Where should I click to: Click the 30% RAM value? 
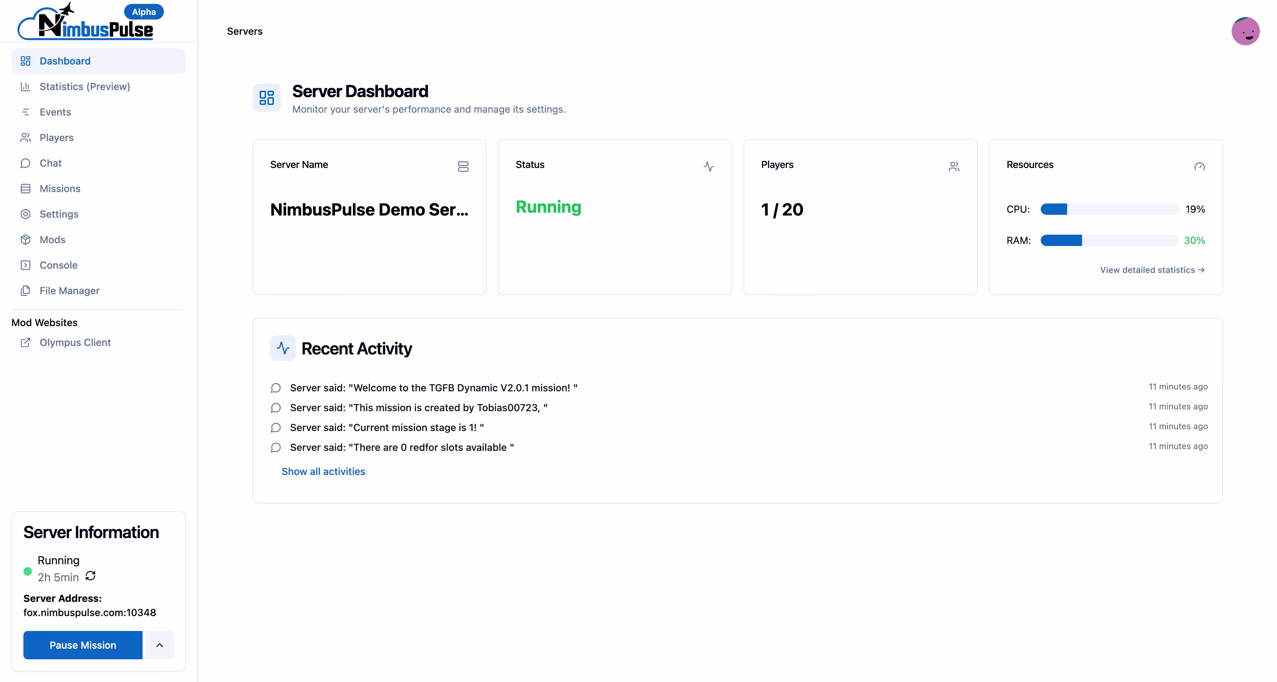1194,240
